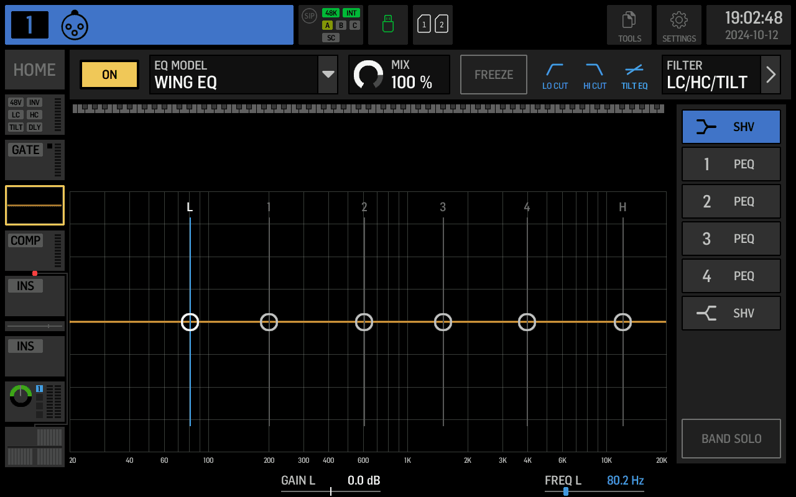The image size is (796, 497).
Task: Click the WING EQ model name
Action: (x=185, y=82)
